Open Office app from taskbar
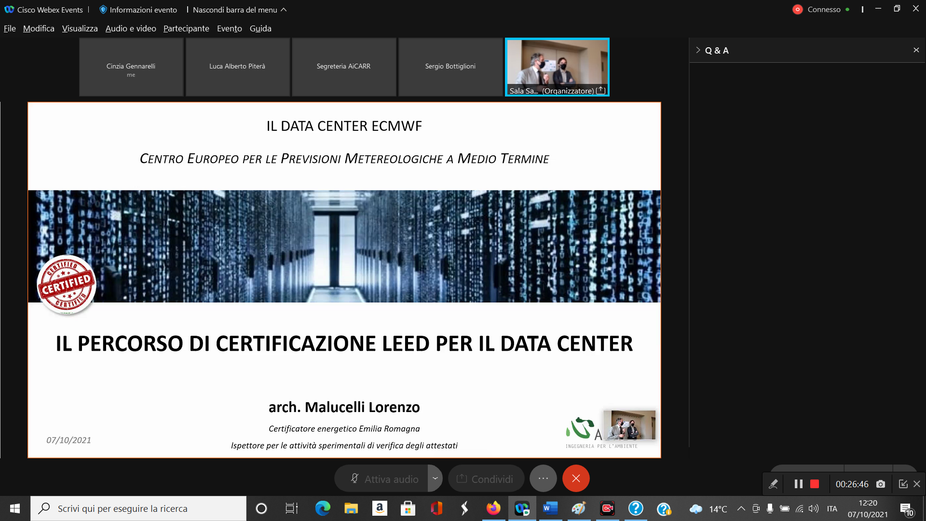This screenshot has width=926, height=521. (436, 508)
